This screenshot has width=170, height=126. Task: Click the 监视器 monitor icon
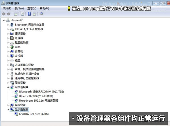pyautogui.click(x=12, y=56)
